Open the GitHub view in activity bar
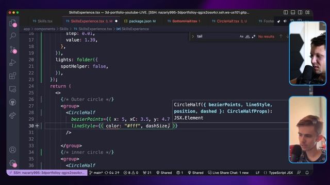 pos(12,102)
